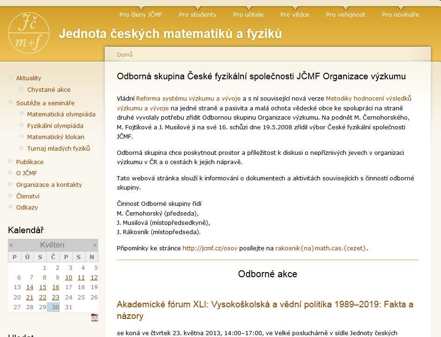Click the rakosnik{na}math.cas.{cezet} email link
This screenshot has width=441, height=337.
[320, 248]
